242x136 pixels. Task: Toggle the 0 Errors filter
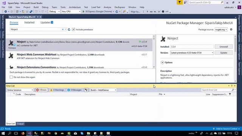(x=42, y=90)
